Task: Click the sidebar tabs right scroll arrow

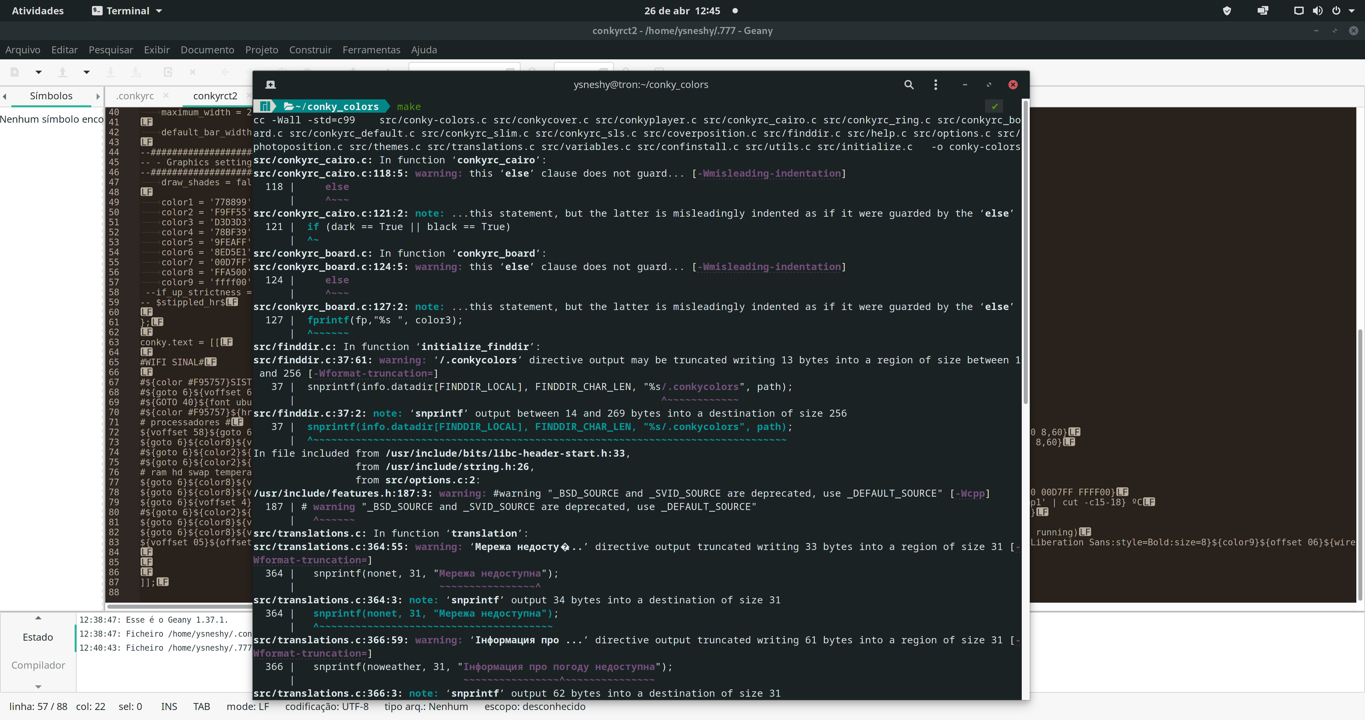Action: coord(98,96)
